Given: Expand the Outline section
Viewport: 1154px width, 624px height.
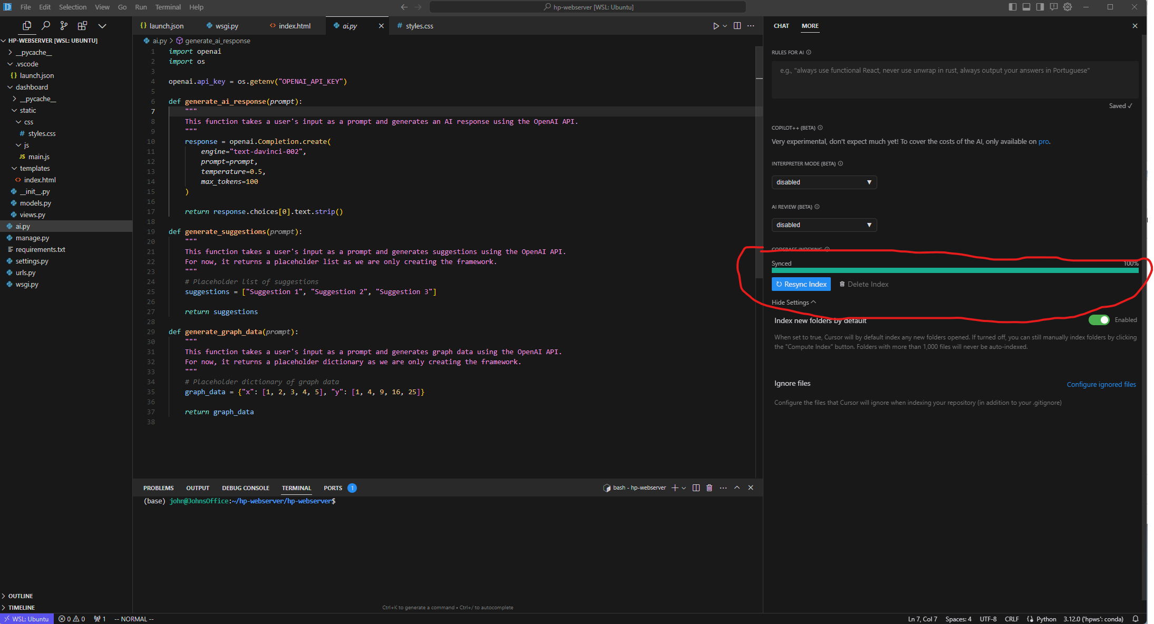Looking at the screenshot, I should coord(21,596).
